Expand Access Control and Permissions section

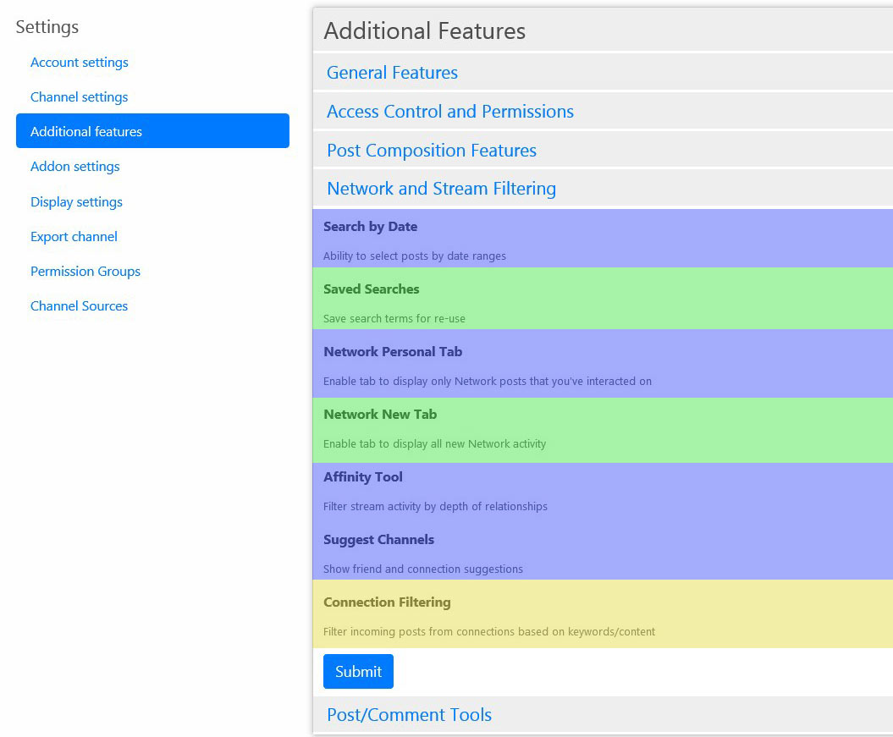pos(449,112)
